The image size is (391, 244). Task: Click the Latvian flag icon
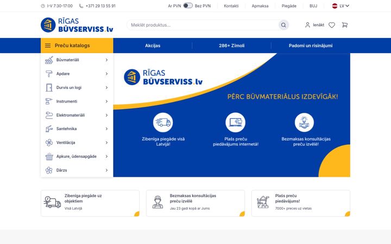(335, 6)
